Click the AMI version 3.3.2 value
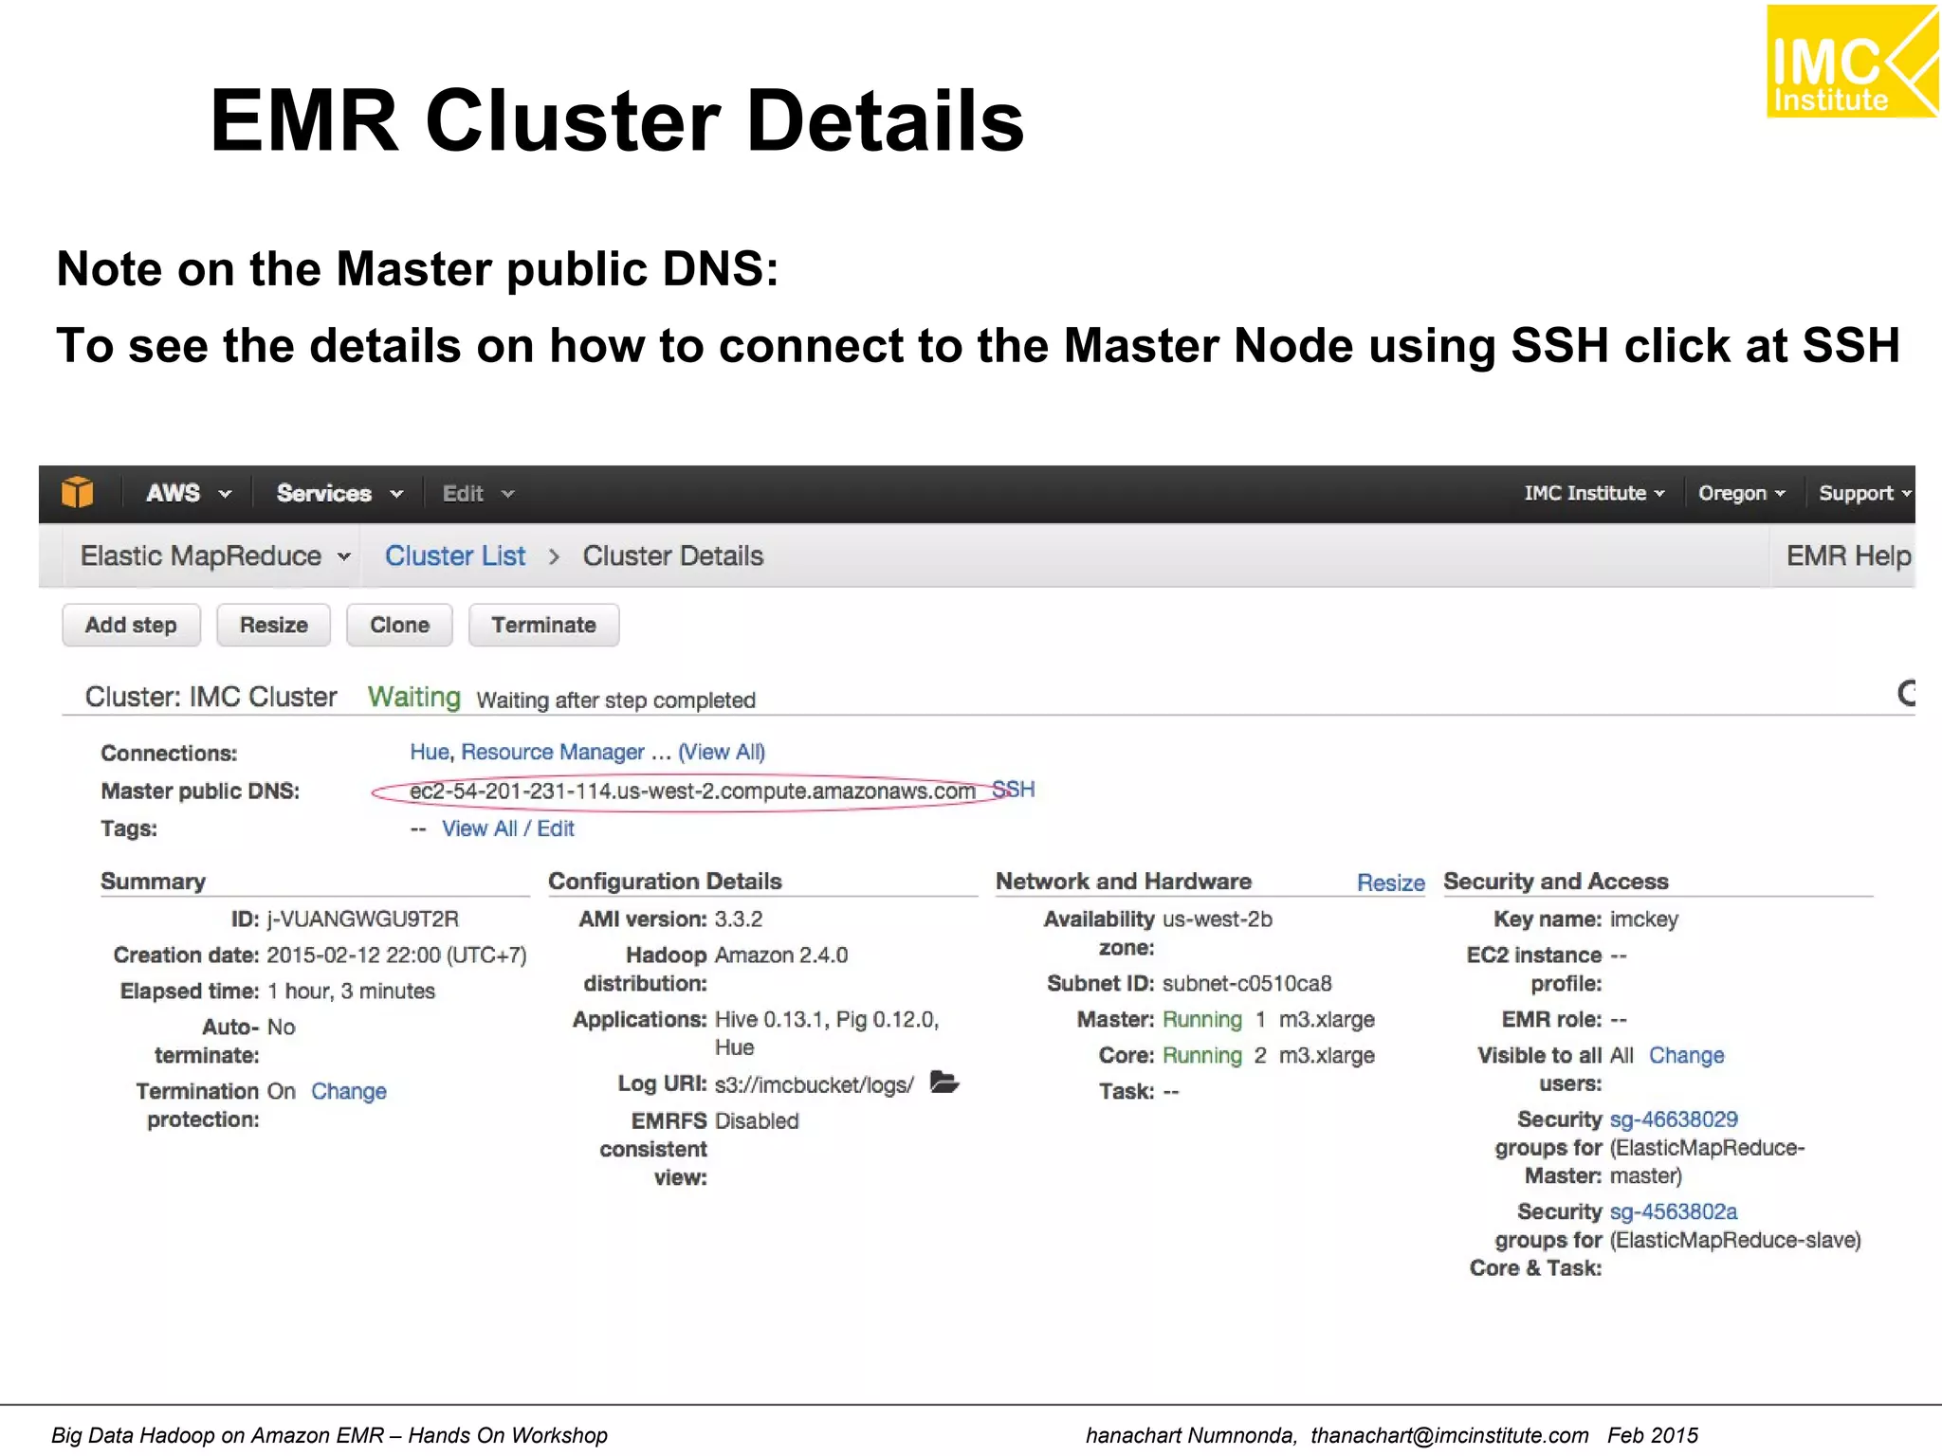Image resolution: width=1942 pixels, height=1456 pixels. pos(738,919)
